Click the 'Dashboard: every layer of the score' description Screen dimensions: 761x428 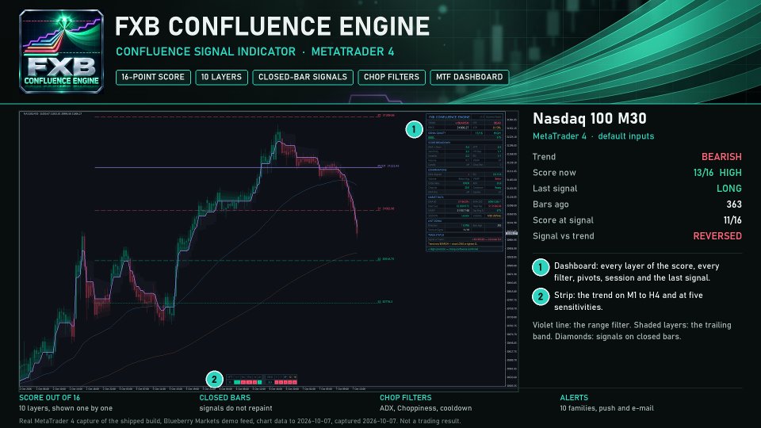pos(637,272)
